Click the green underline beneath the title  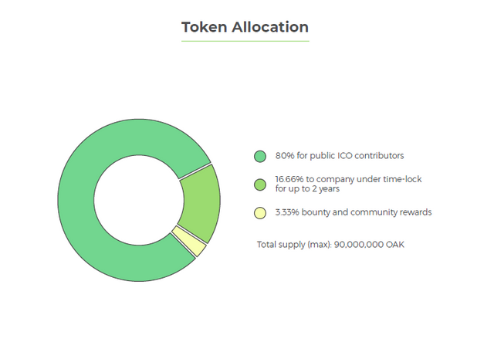245,41
